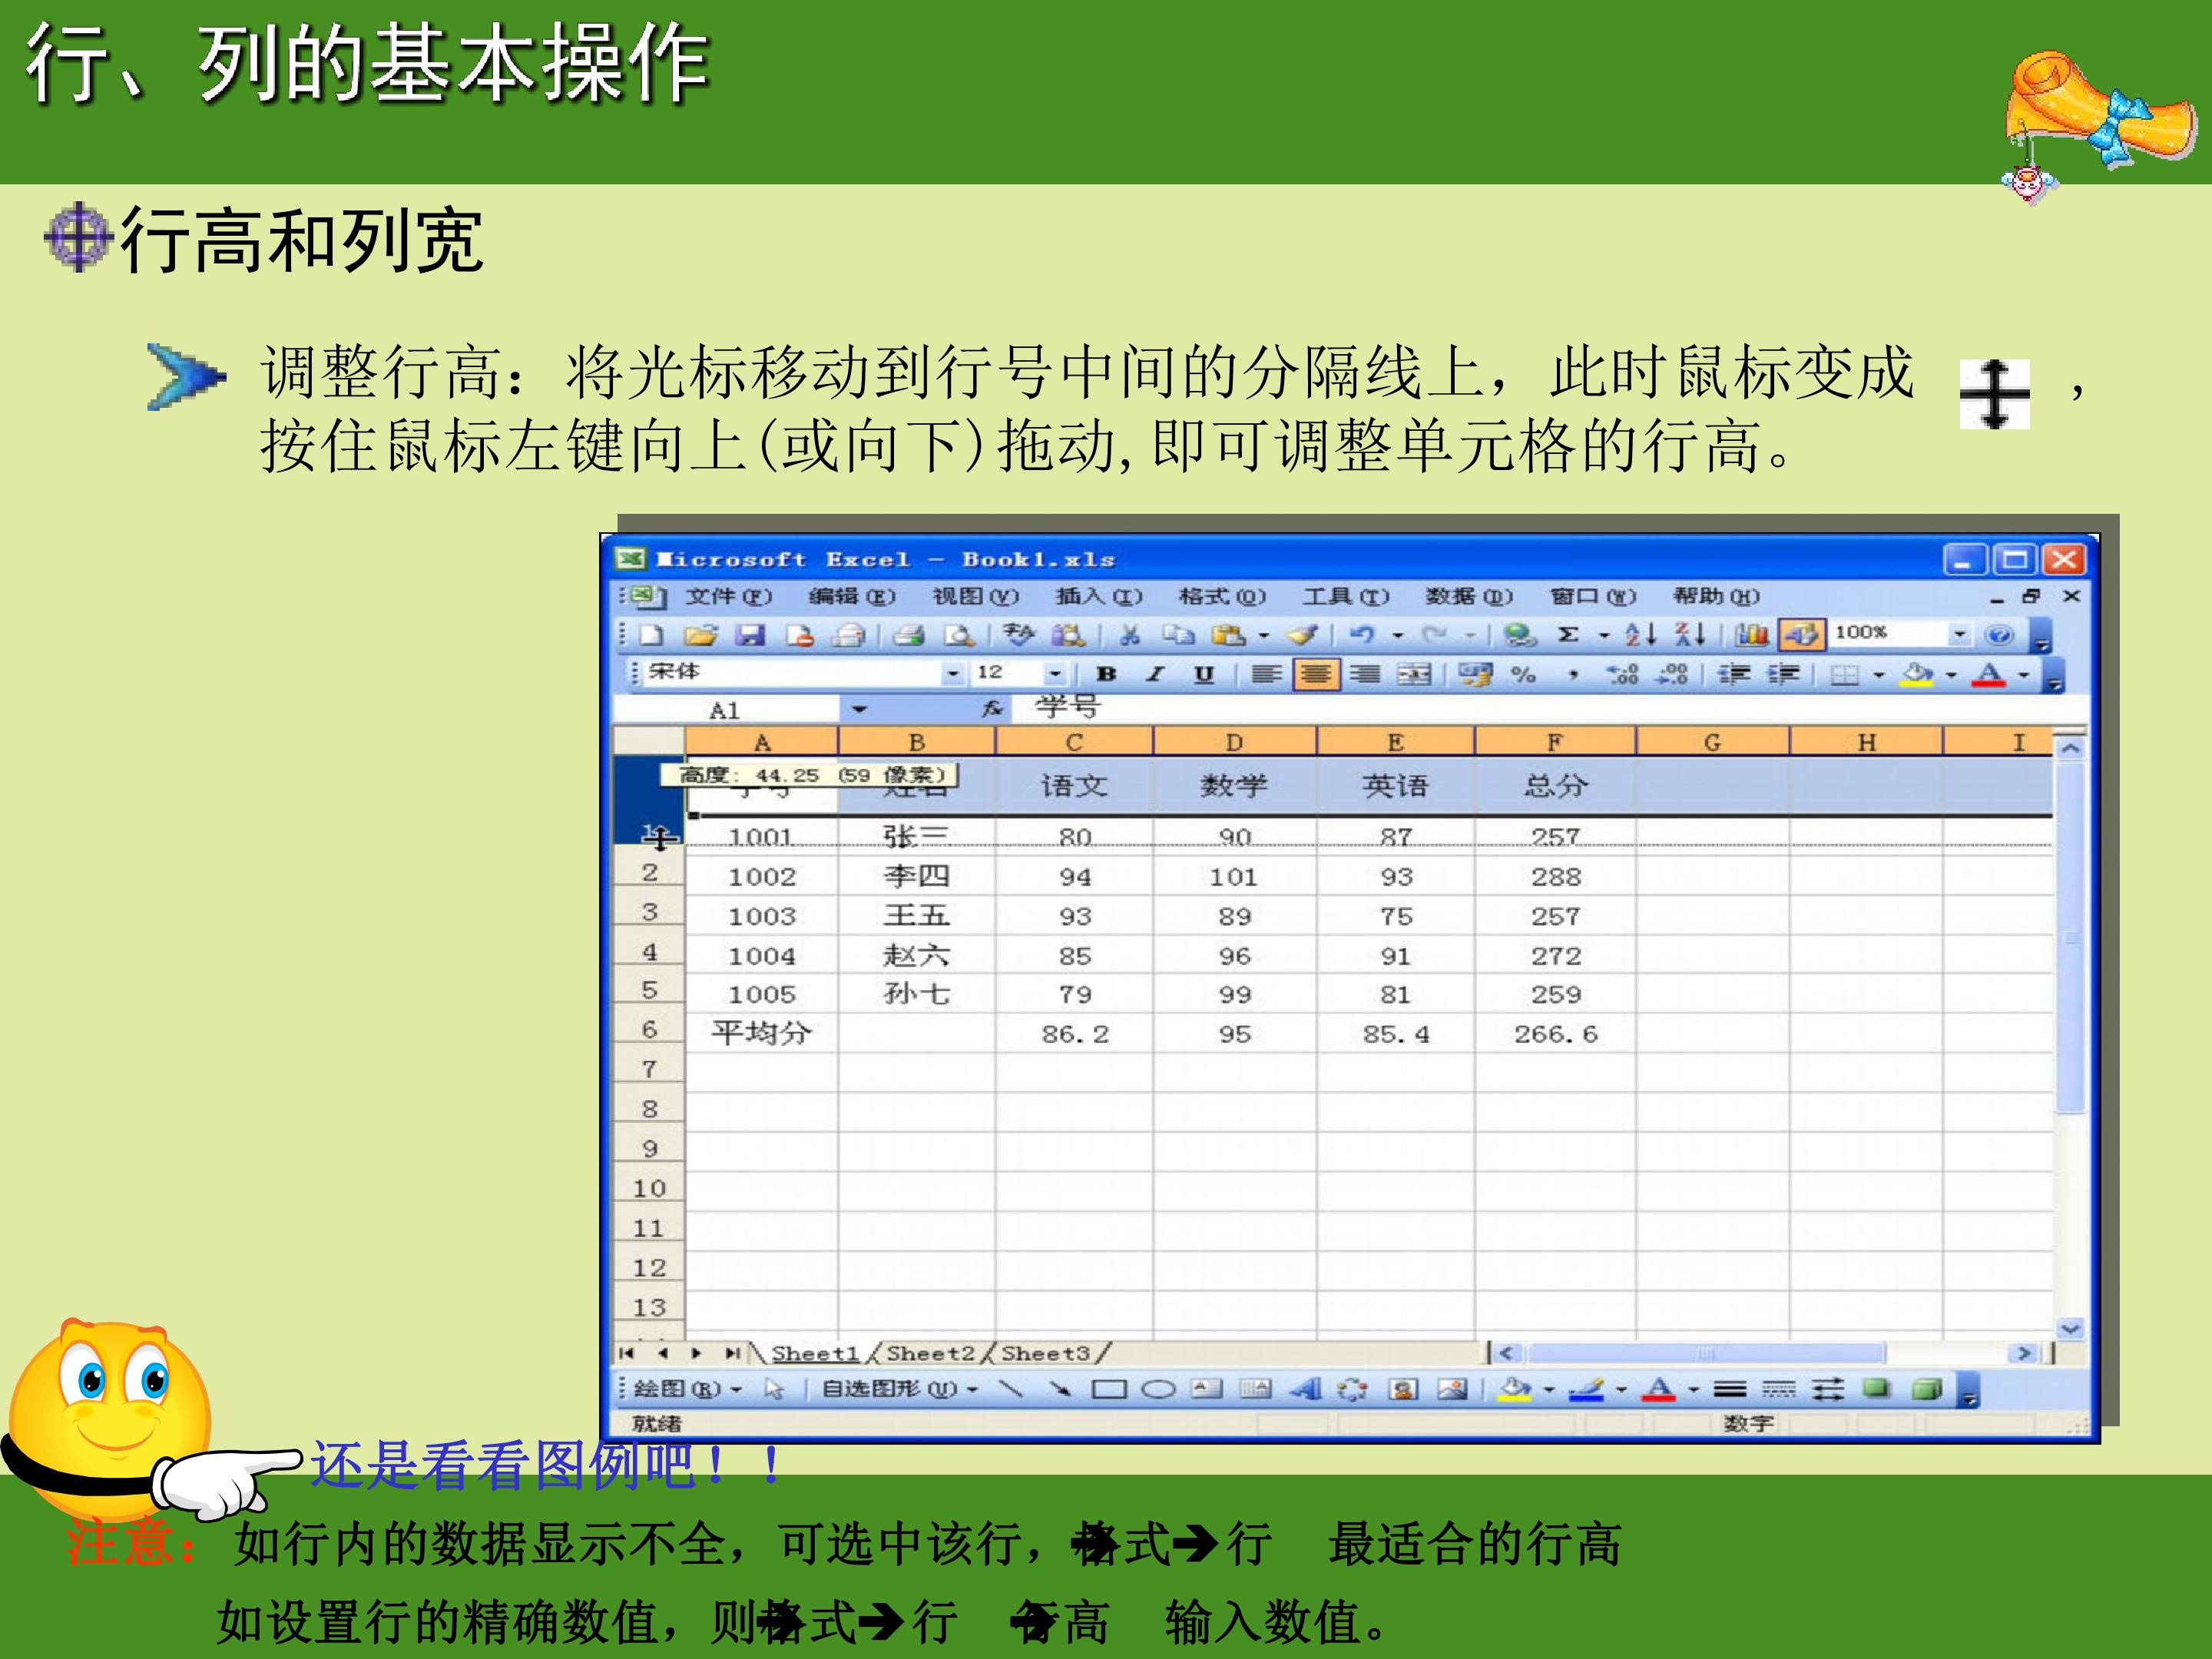Click the Merge and Center icon
Screen dimensions: 2212x1659
pyautogui.click(x=1413, y=675)
